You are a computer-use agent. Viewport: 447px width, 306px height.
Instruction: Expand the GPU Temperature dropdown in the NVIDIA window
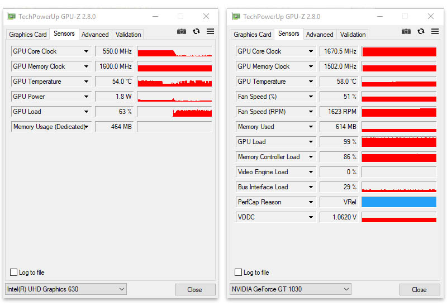tap(311, 82)
